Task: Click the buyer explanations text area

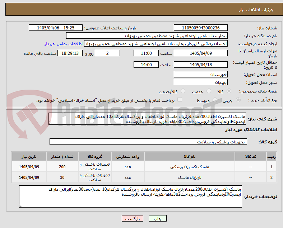Action: pos(130,196)
